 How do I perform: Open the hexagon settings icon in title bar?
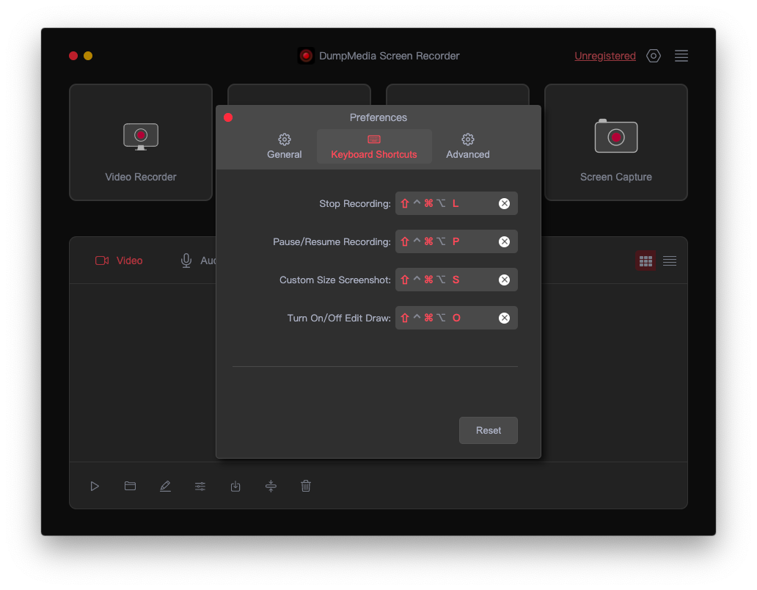(x=653, y=56)
